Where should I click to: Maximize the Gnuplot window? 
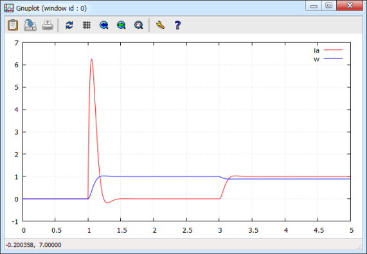pos(329,5)
